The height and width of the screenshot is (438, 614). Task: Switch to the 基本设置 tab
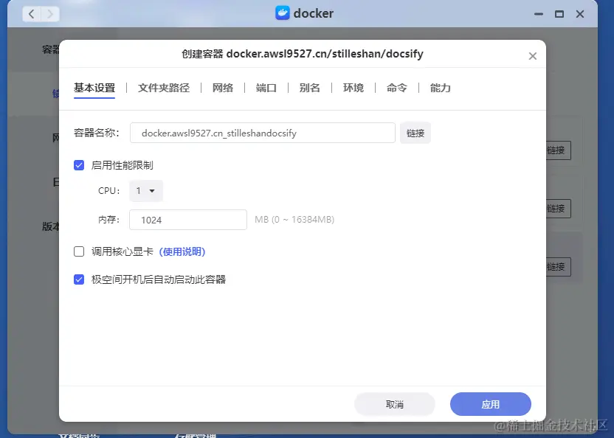(x=94, y=88)
